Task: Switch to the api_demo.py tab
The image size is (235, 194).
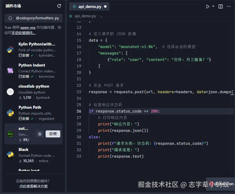Action: [89, 6]
